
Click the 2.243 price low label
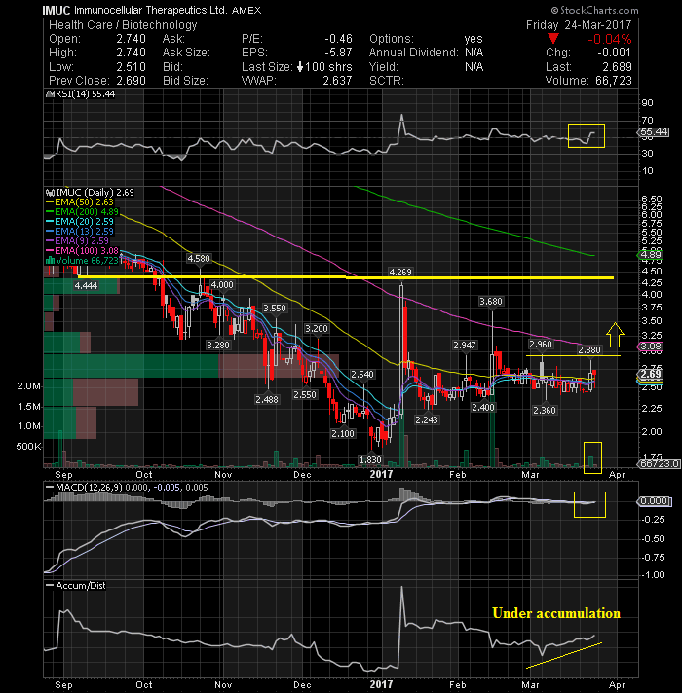click(427, 419)
